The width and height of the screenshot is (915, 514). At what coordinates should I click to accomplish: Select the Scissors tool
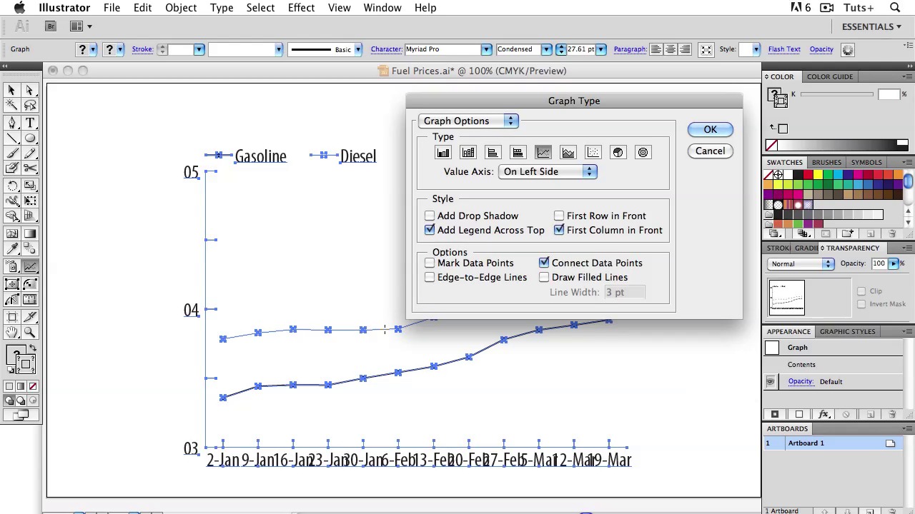pyautogui.click(x=30, y=168)
